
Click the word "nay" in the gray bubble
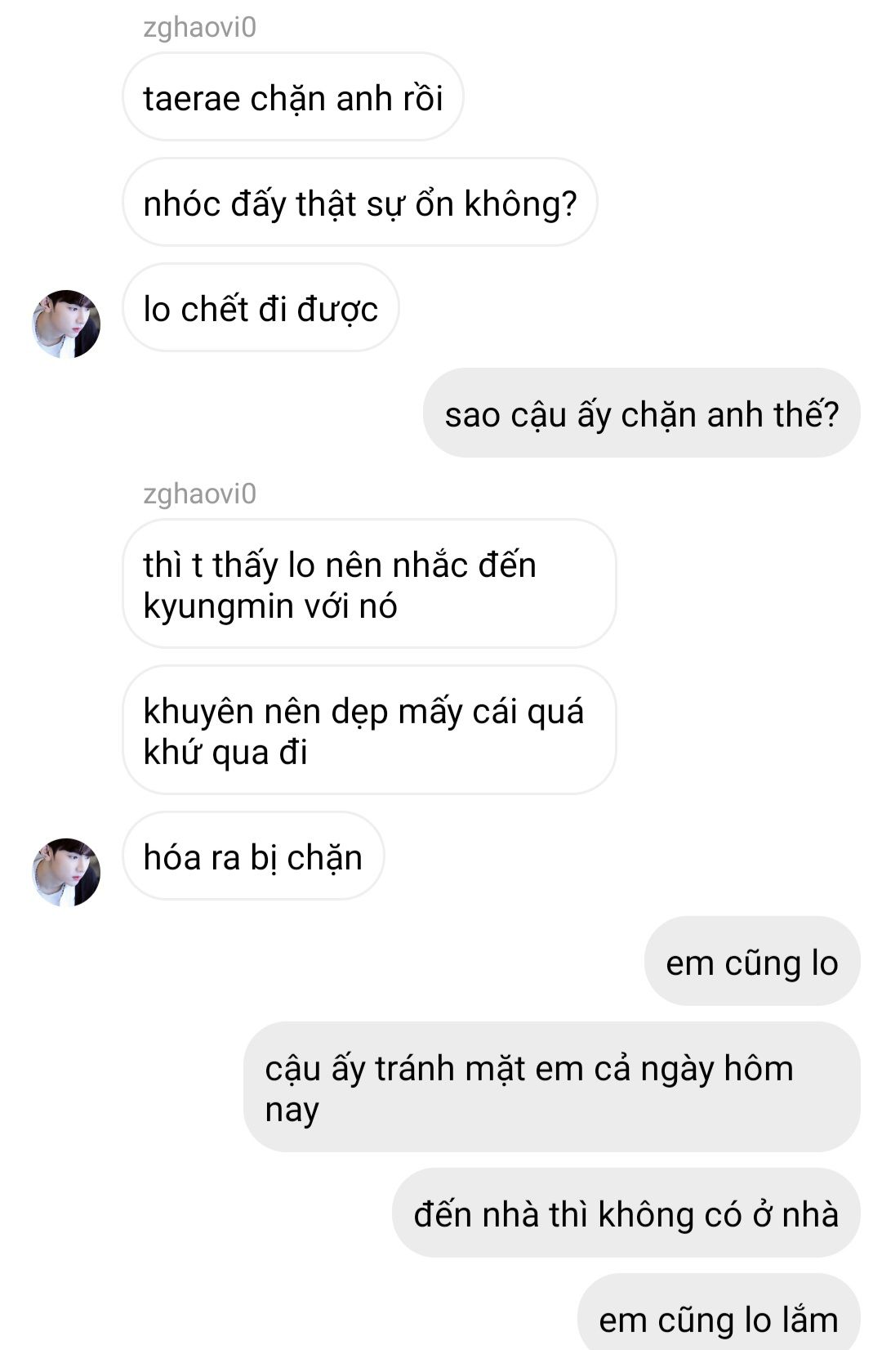tap(292, 1111)
